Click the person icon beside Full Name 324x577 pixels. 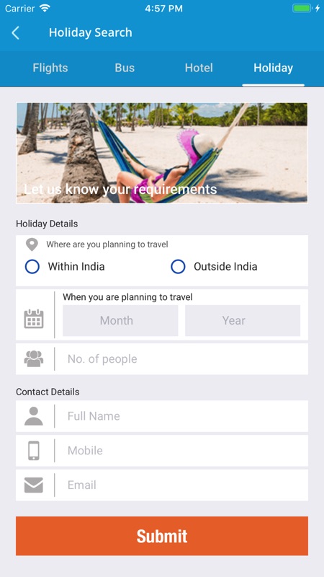34,416
